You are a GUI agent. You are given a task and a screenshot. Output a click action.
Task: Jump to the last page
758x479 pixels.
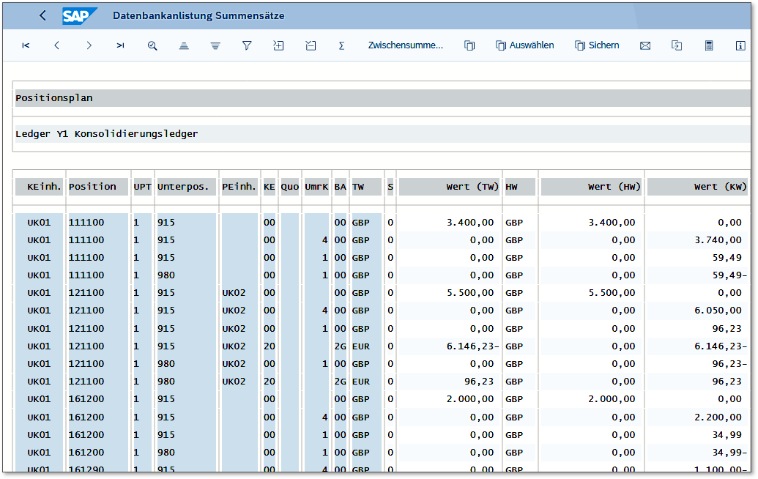point(120,45)
